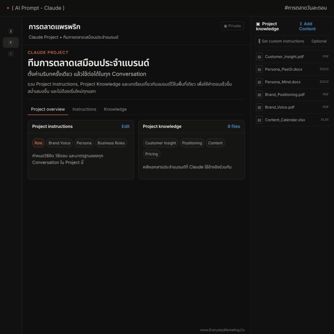334x334 pixels.
Task: Open the Instructions tab
Action: tap(84, 109)
